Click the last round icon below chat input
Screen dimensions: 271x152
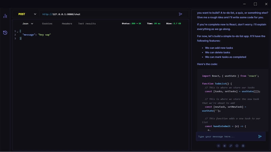243,146
